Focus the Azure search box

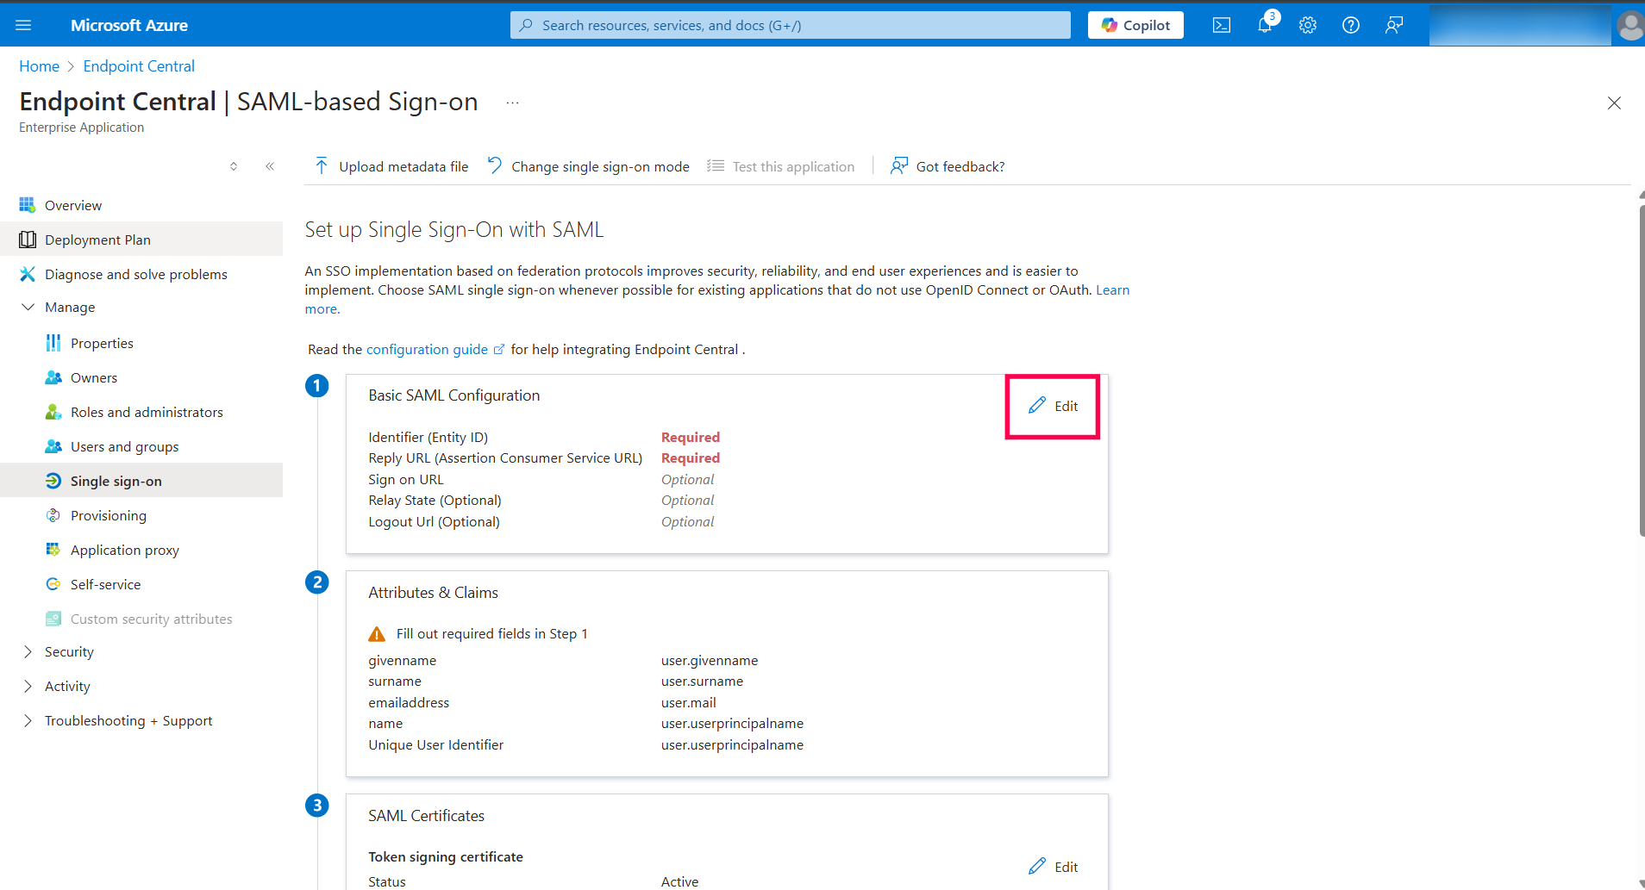point(790,25)
